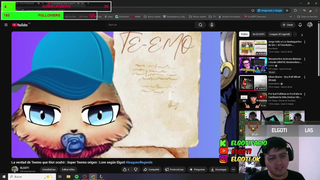Open Todos los favoritos folder
This screenshot has height=180, width=320.
pyautogui.click(x=307, y=17)
